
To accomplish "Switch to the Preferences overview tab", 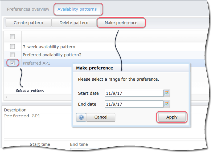I will pyautogui.click(x=28, y=9).
